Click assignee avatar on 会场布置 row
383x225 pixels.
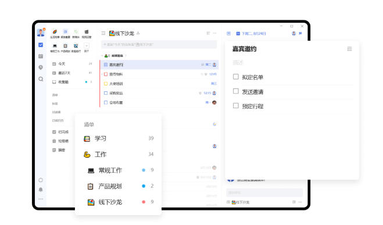tap(214, 102)
